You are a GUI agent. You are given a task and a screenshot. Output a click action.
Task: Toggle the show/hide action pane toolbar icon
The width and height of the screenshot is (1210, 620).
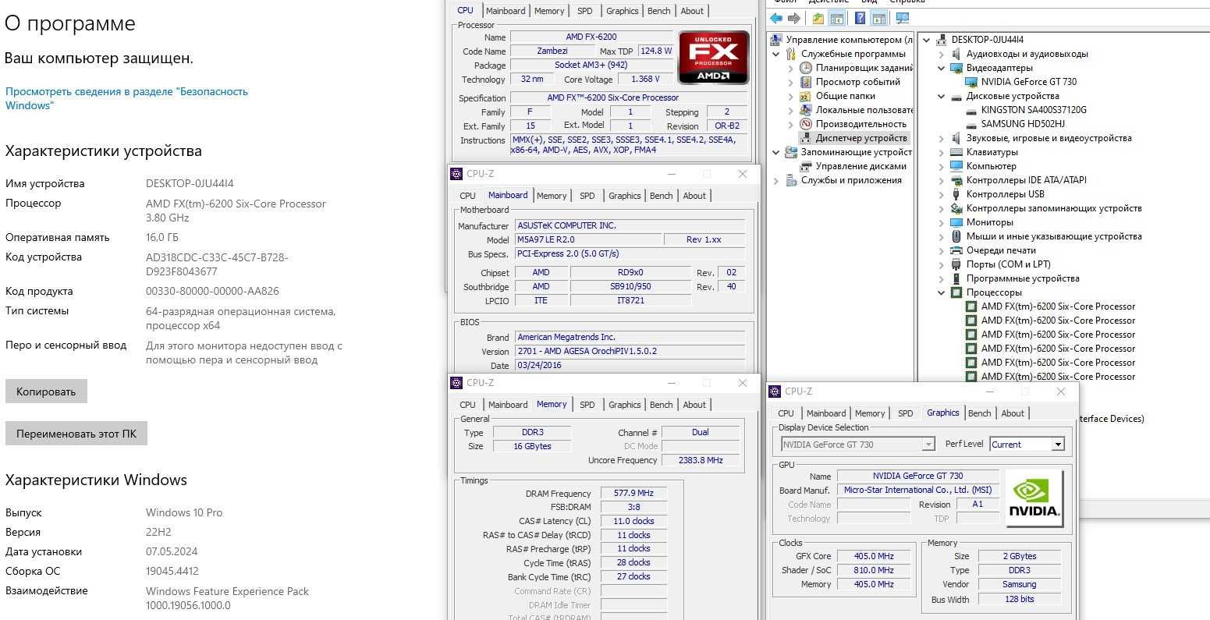pos(878,18)
